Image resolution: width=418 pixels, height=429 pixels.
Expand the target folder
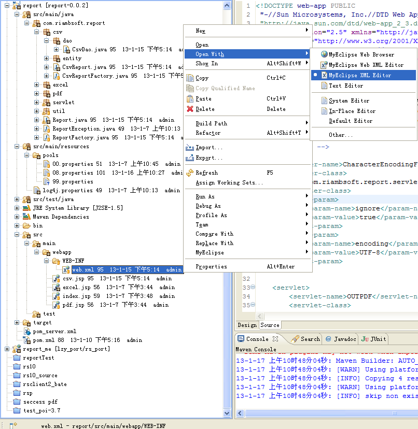[x=17, y=323]
